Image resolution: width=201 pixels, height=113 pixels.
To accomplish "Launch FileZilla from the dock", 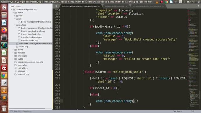I will tap(4, 68).
